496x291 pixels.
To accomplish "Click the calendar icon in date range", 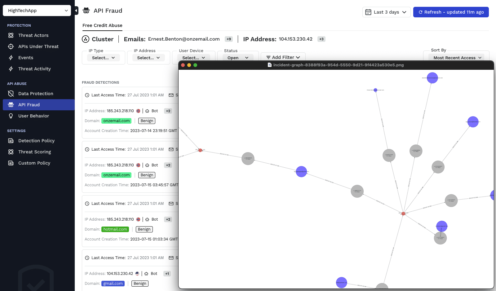I will tap(368, 12).
